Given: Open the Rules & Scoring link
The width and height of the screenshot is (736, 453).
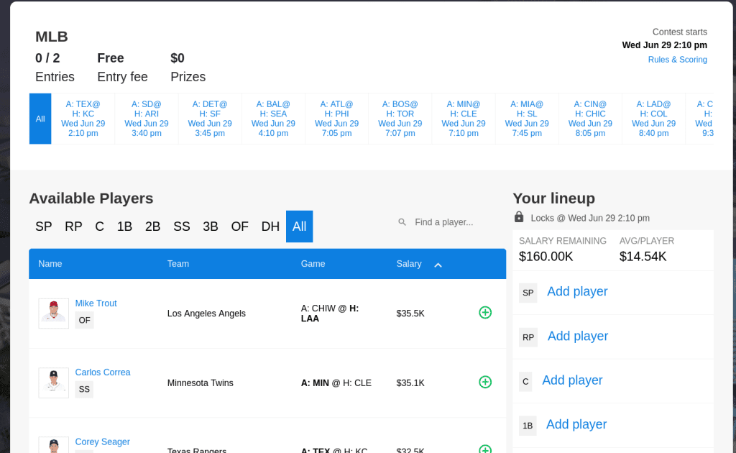Looking at the screenshot, I should click(x=677, y=60).
